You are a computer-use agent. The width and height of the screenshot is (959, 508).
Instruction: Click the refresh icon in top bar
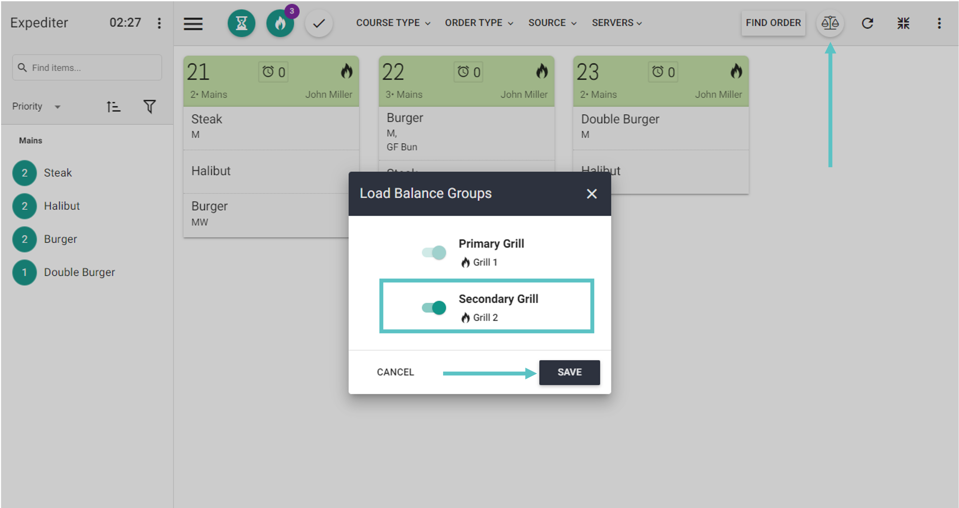pyautogui.click(x=867, y=23)
